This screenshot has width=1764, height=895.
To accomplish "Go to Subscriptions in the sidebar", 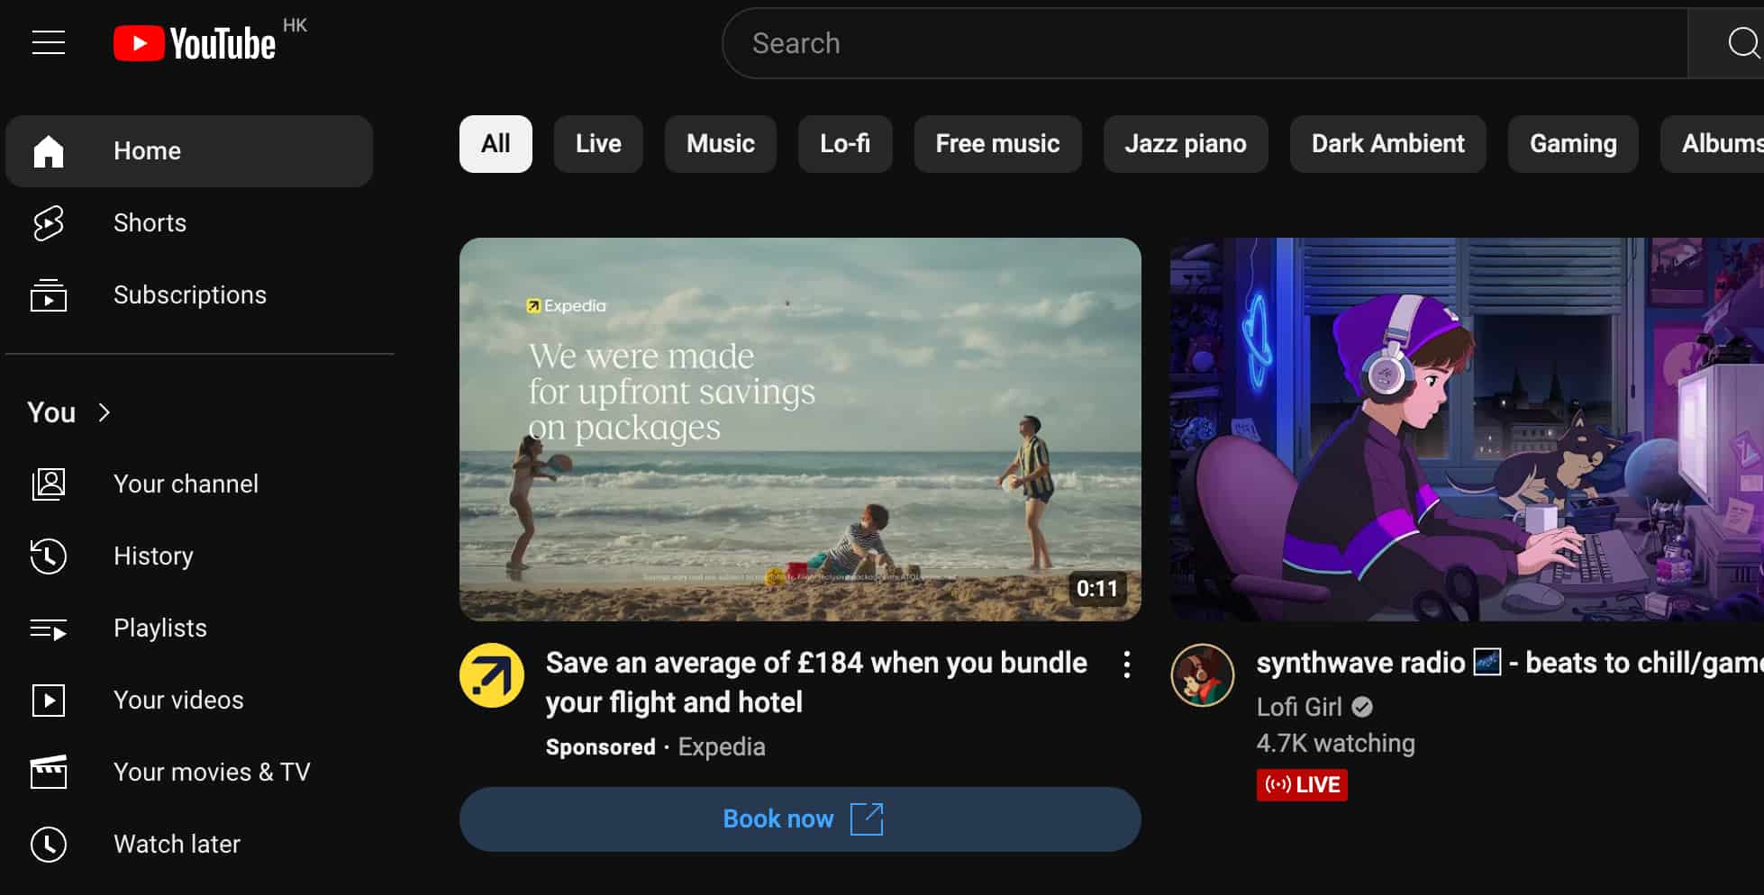I will point(189,295).
